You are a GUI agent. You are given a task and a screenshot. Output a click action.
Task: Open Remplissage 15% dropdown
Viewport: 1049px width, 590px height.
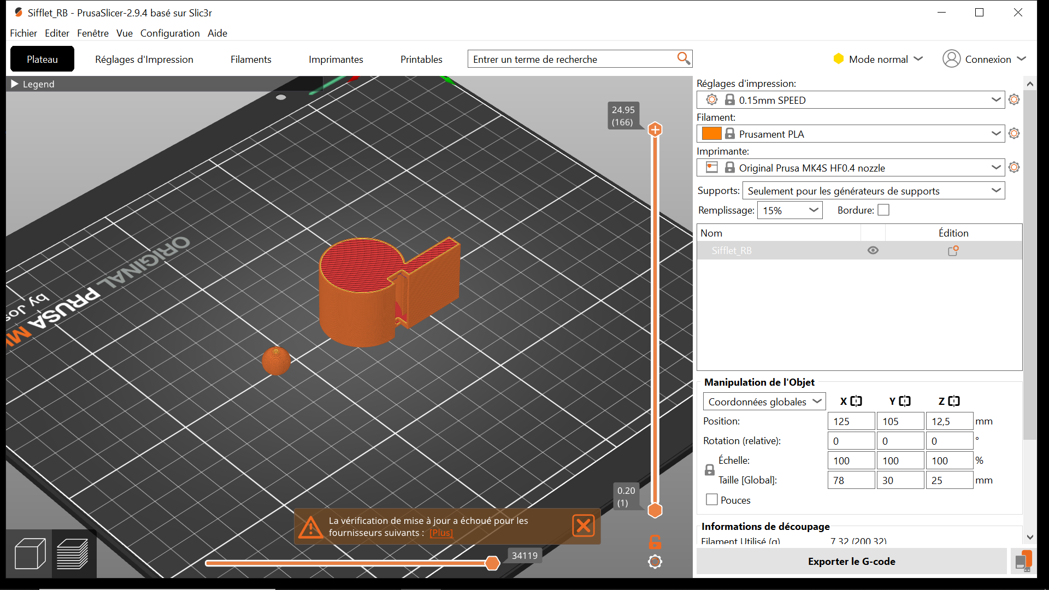789,210
